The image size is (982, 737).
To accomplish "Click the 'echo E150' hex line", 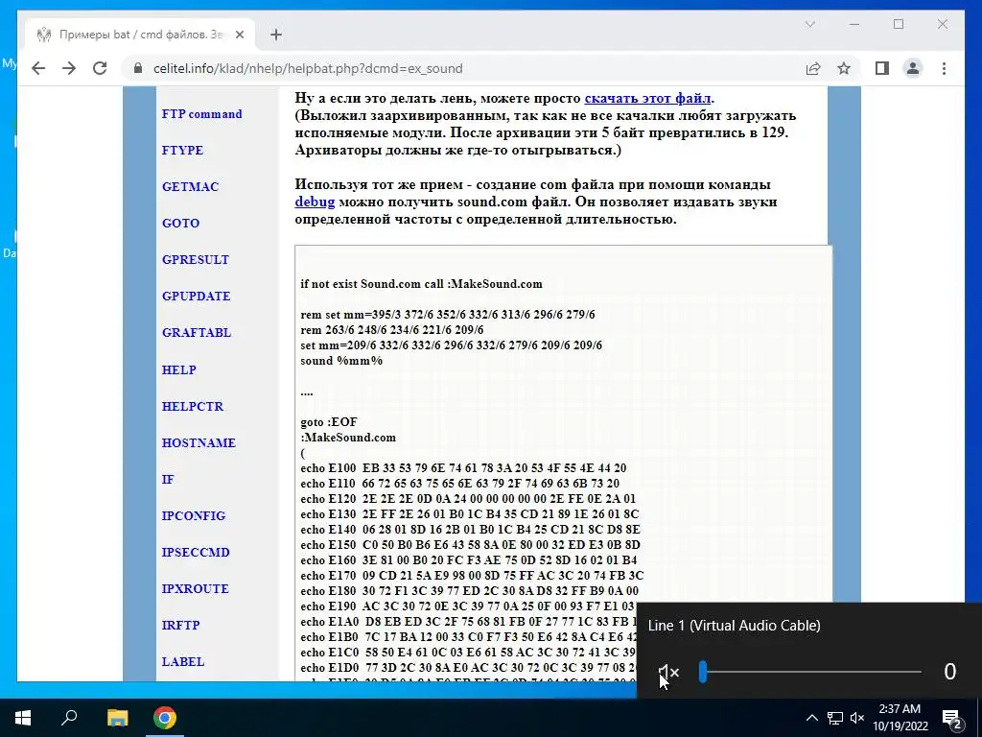I will (x=470, y=545).
